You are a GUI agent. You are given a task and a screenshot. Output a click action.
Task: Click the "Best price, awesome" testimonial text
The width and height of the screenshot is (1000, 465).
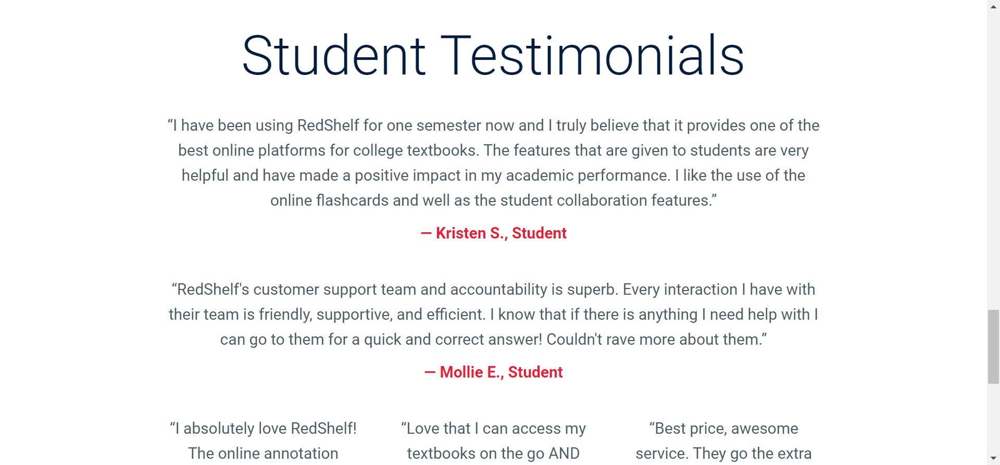pos(723,429)
